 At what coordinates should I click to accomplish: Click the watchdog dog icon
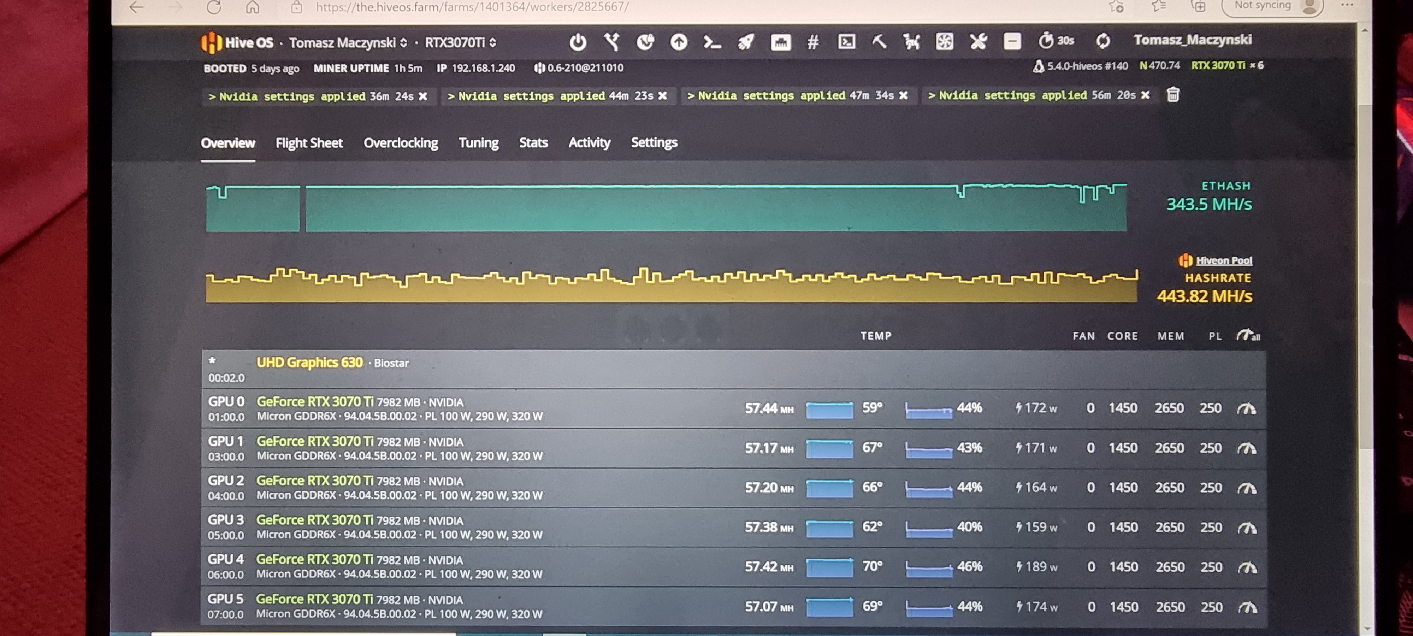click(912, 42)
